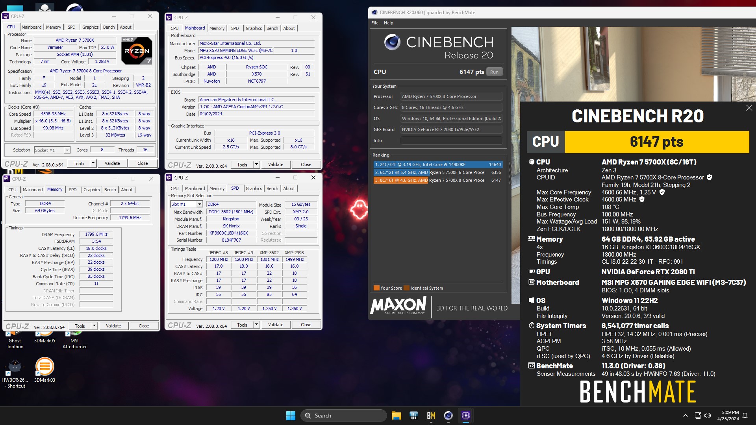Viewport: 756px width, 425px height.
Task: Click the Search box on the taskbar
Action: click(x=344, y=416)
